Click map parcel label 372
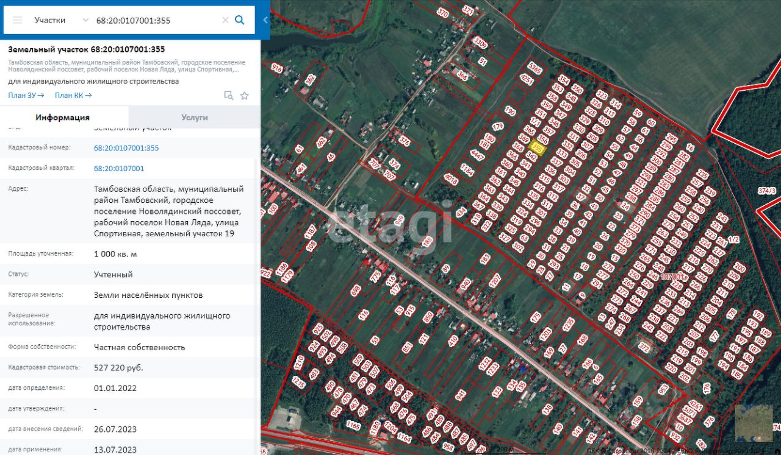The image size is (781, 455). [x=644, y=348]
